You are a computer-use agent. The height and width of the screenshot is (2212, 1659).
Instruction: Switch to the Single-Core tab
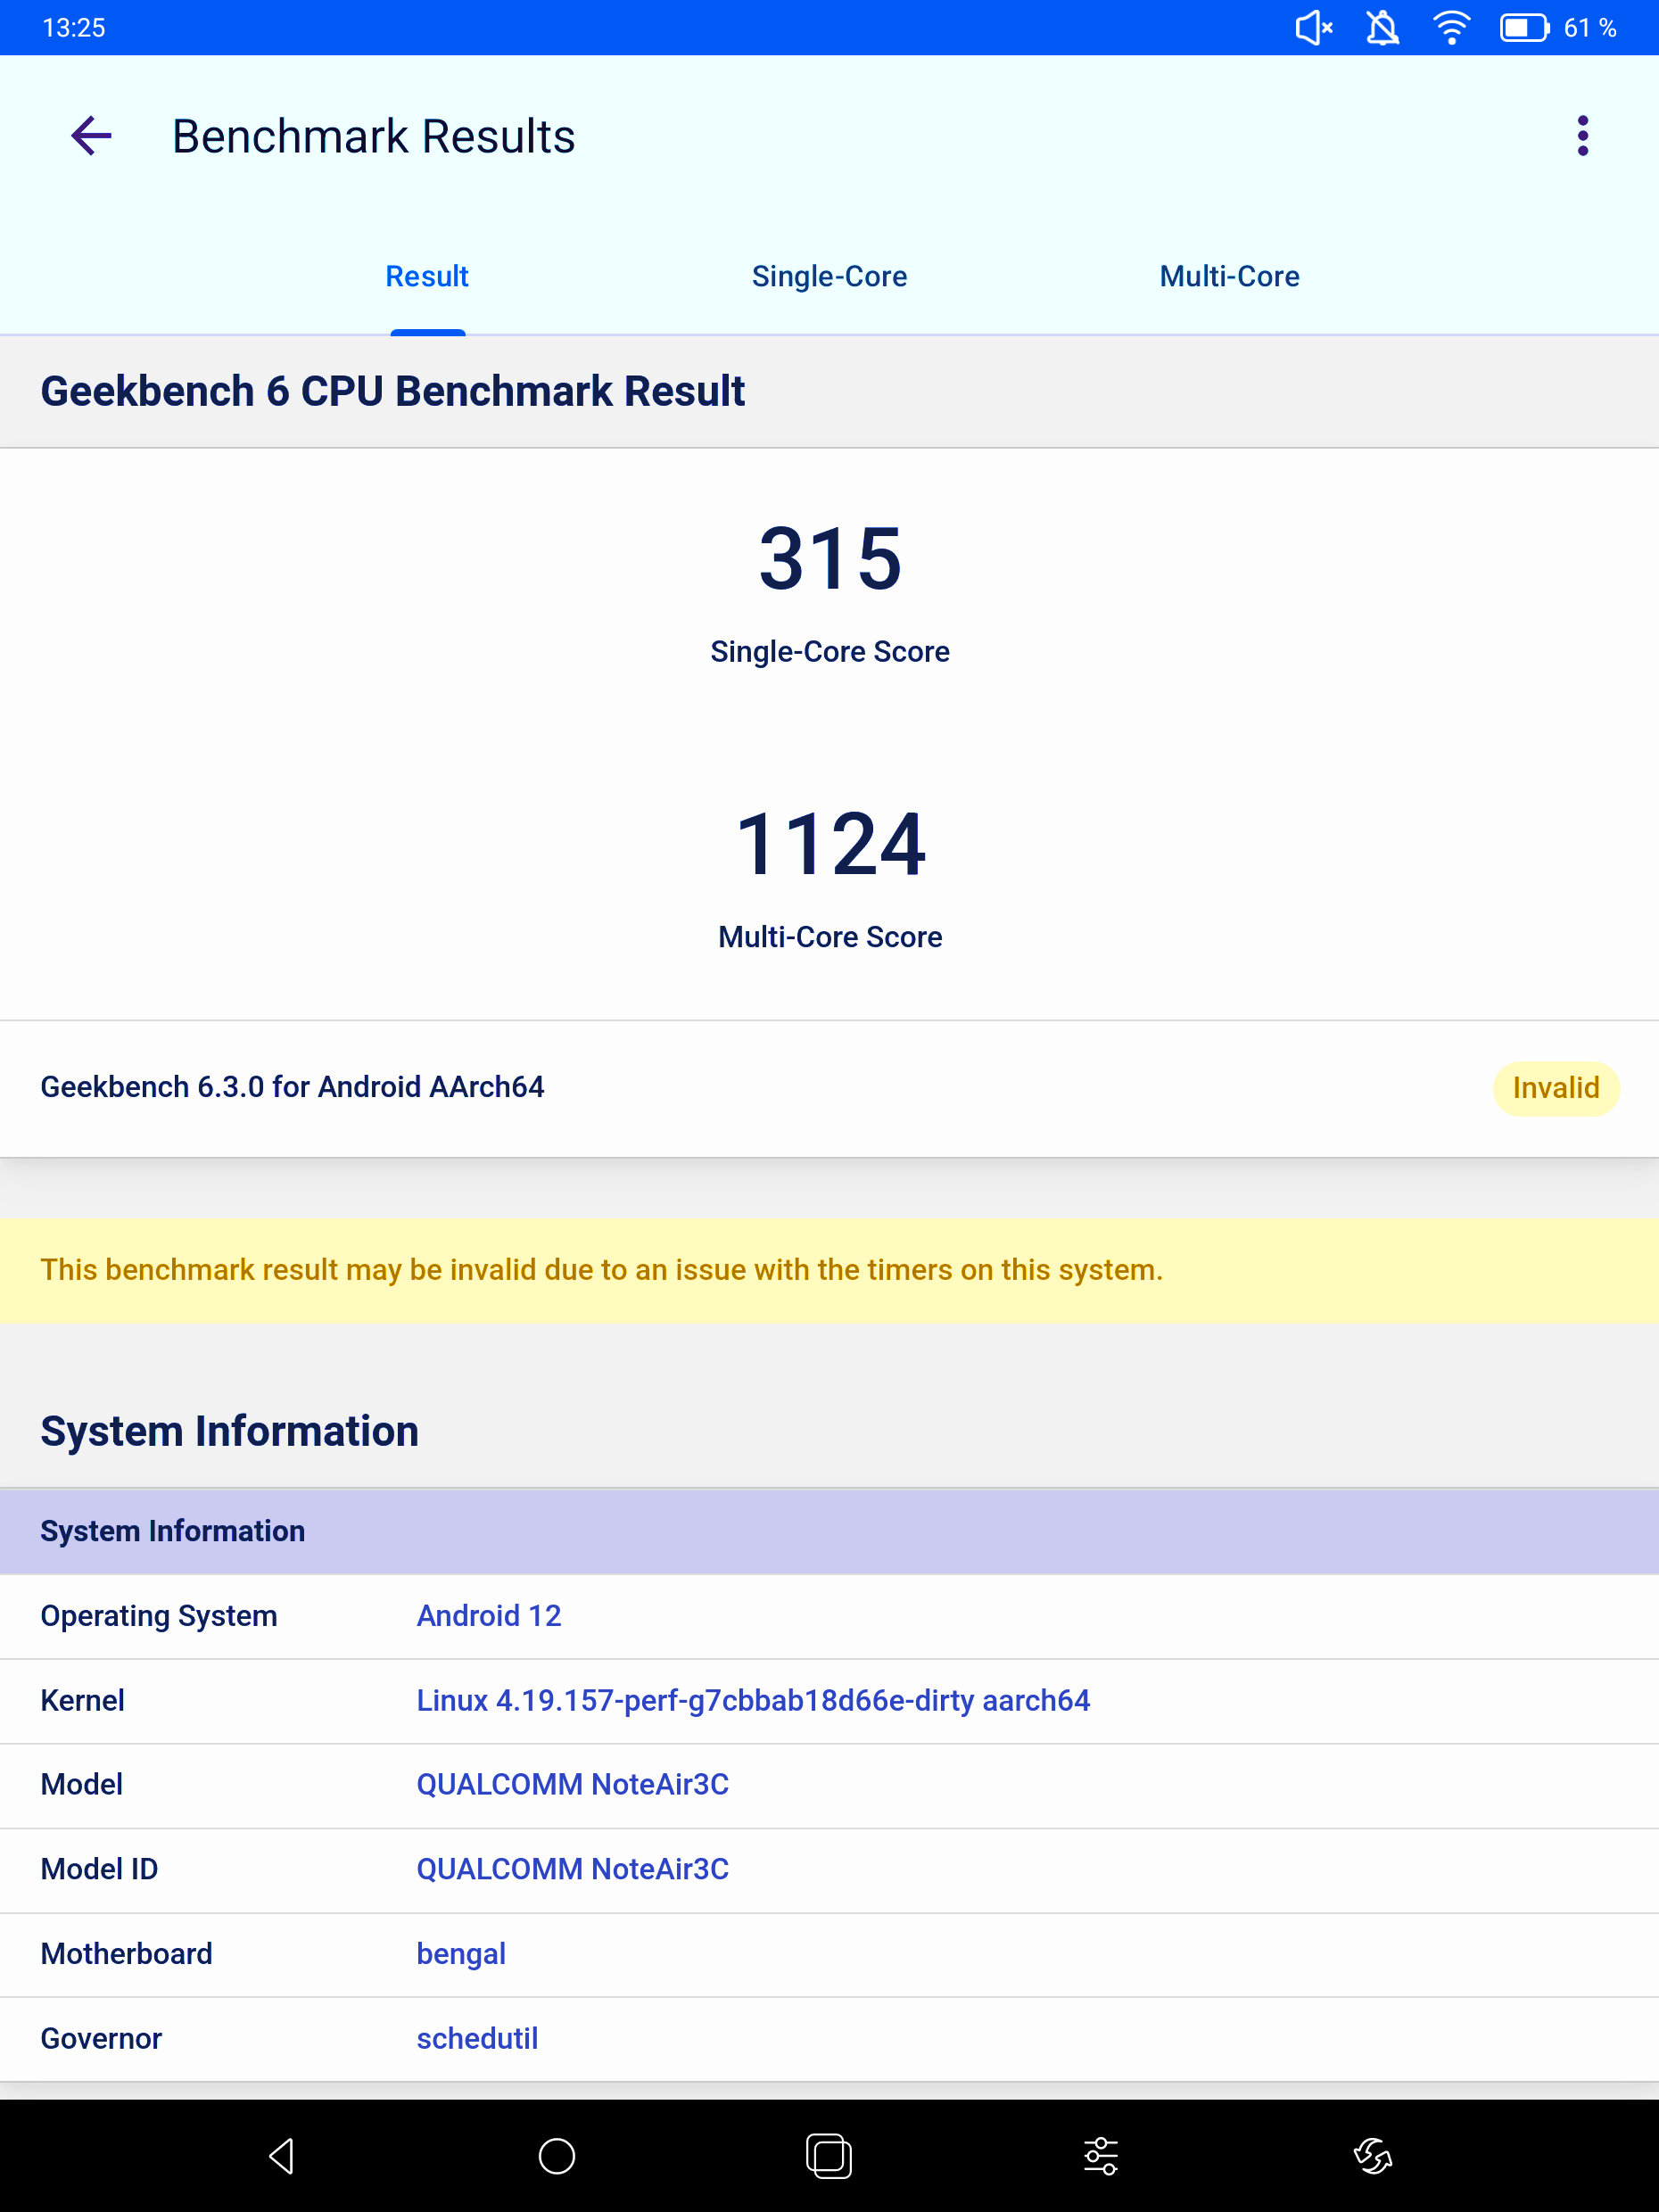[x=829, y=276]
